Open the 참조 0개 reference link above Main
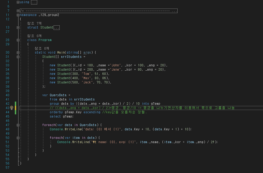 (42, 48)
